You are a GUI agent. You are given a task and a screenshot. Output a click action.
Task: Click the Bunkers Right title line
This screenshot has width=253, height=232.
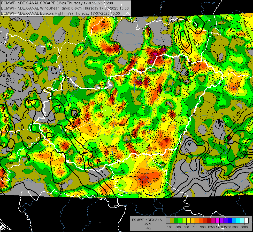pyautogui.click(x=60, y=13)
